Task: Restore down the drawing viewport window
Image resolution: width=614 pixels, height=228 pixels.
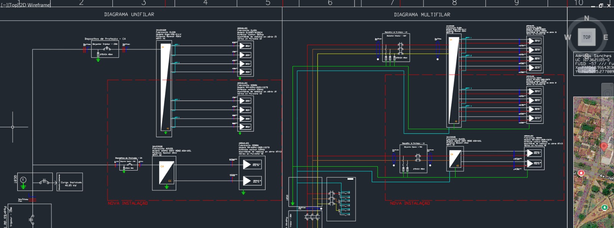Action: pyautogui.click(x=601, y=5)
